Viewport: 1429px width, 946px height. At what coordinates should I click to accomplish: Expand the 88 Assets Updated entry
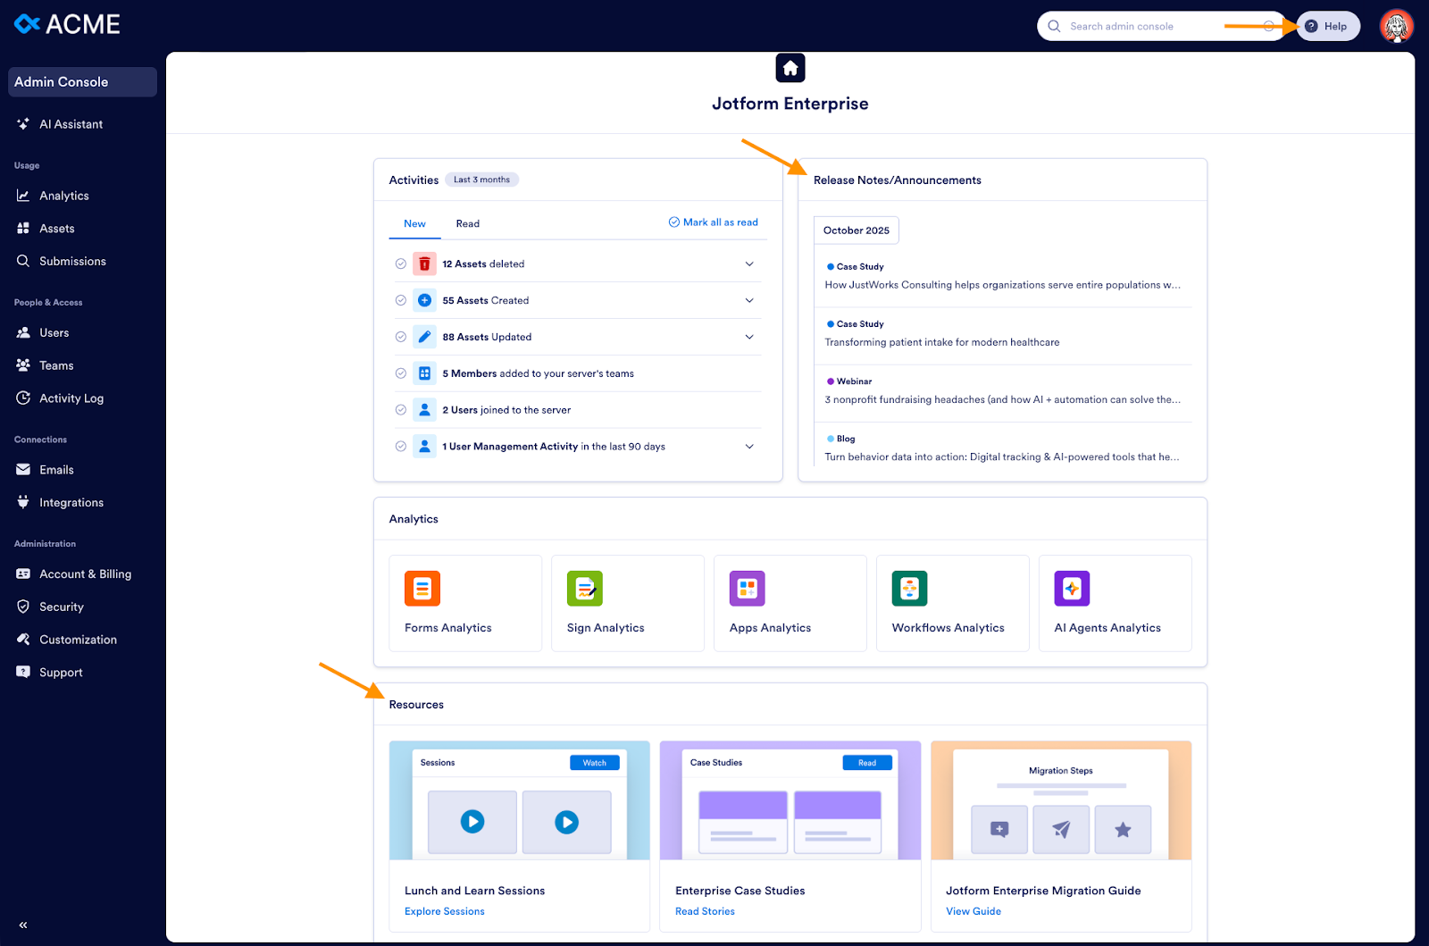click(x=749, y=337)
